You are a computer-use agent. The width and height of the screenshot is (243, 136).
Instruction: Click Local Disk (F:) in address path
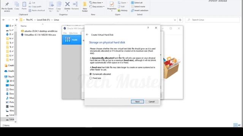[43, 20]
